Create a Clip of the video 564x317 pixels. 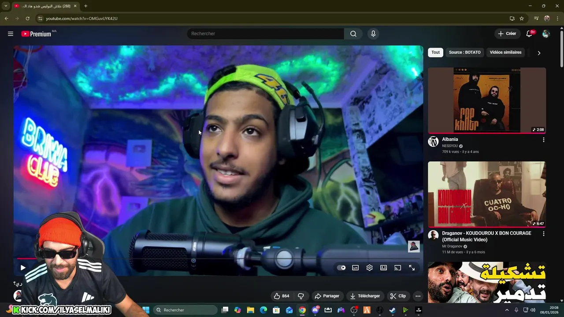point(398,296)
